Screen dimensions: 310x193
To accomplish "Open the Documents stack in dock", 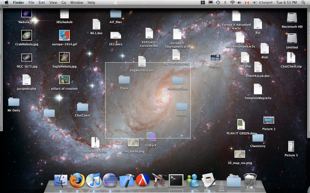I will (x=233, y=180).
